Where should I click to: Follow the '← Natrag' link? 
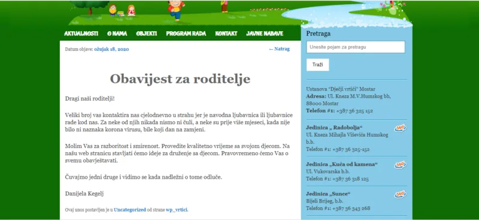[x=279, y=49]
